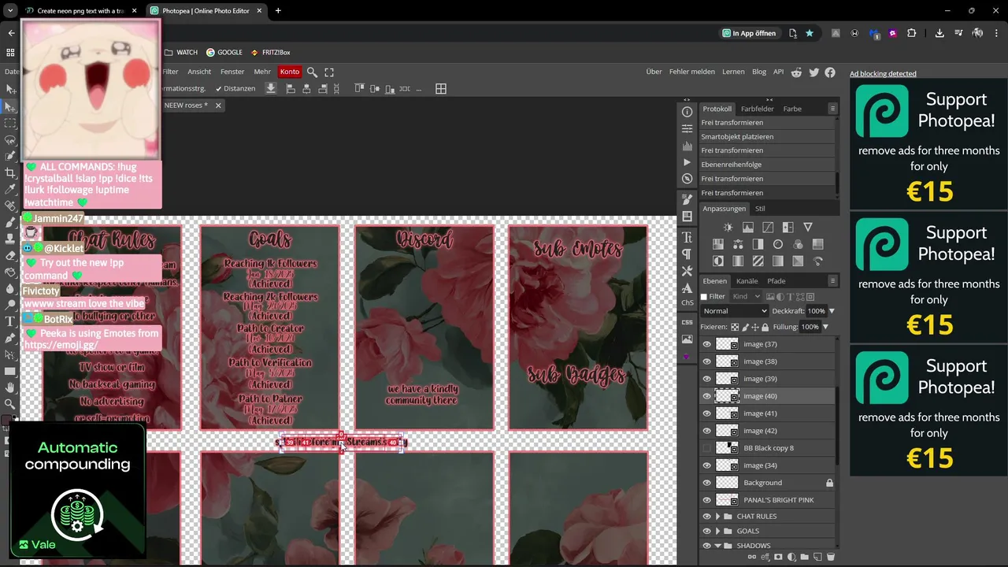Open the Protokoll panel menu button
Screen dimensions: 1008x567
point(832,109)
